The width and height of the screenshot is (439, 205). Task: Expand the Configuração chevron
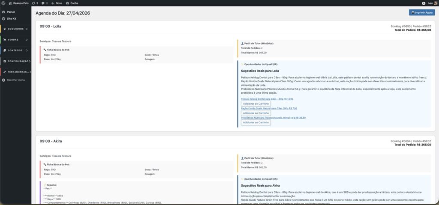(29, 61)
